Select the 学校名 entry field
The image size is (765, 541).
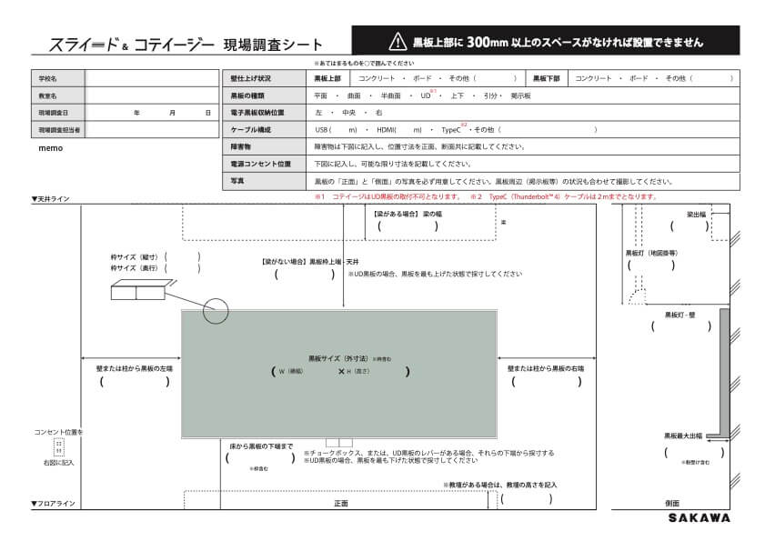coord(152,78)
